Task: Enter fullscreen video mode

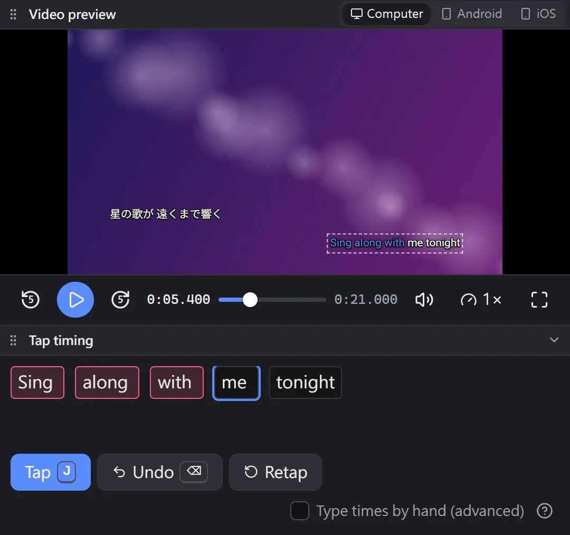Action: point(539,300)
